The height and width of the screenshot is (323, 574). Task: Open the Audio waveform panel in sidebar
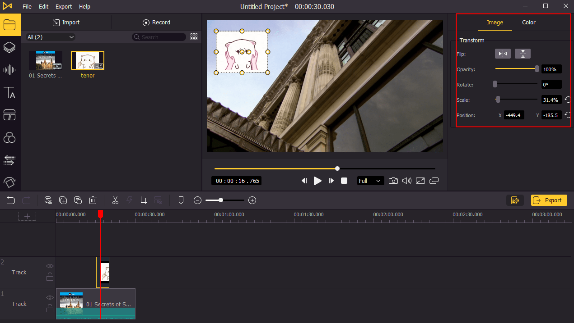click(x=9, y=70)
